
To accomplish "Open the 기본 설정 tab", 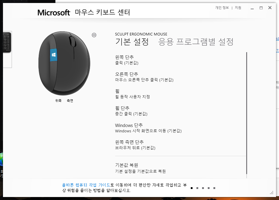I will [132, 42].
